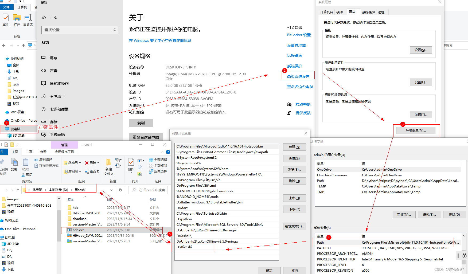468x274 pixels.
Task: Click 复制路径 copy path icon in ribbon
Action: click(36, 160)
